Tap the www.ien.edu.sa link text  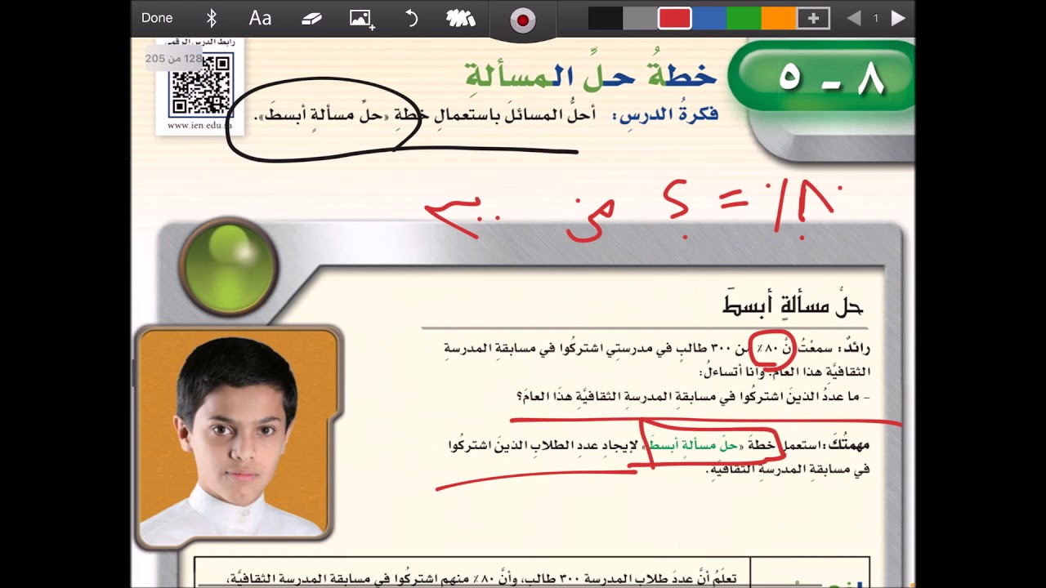199,126
